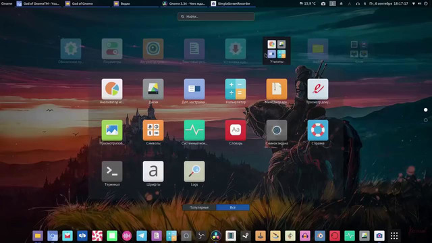Switch to the God of Gnome folder window
Viewport: 432px width, 243px height.
87,3
